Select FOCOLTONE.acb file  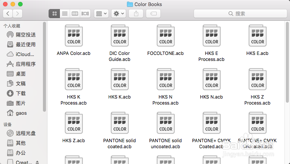[x=166, y=40]
